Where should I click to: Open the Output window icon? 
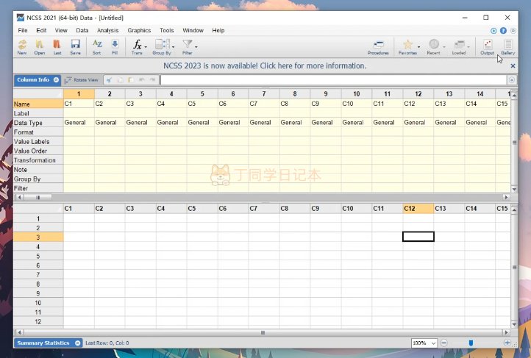[487, 47]
